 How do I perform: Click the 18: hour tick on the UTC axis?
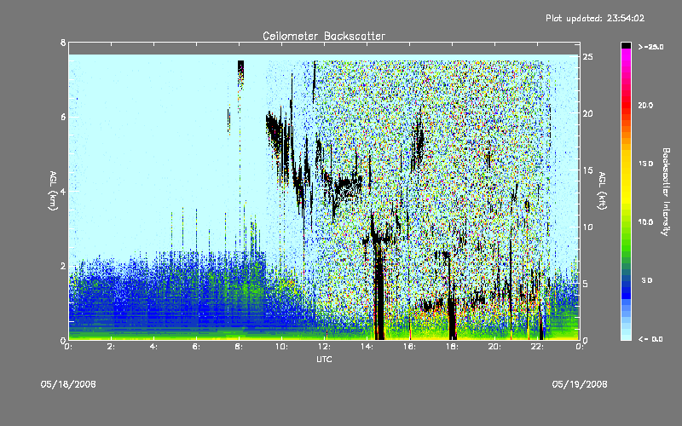(x=452, y=347)
